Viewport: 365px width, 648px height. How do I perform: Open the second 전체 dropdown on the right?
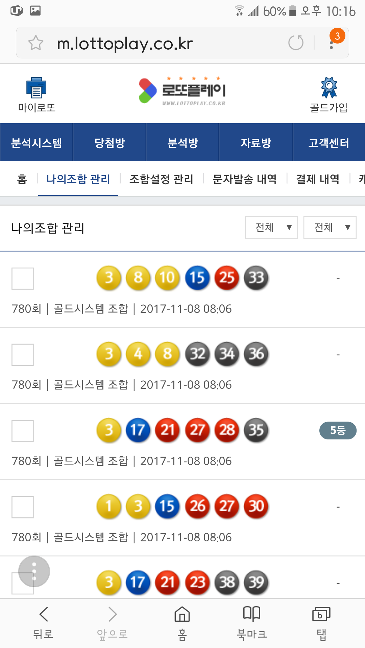point(330,227)
